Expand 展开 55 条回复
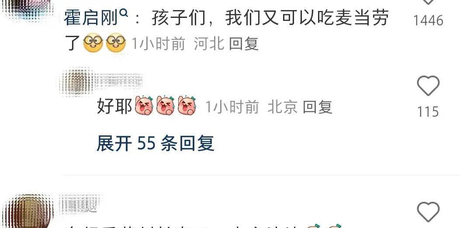 pos(155,144)
